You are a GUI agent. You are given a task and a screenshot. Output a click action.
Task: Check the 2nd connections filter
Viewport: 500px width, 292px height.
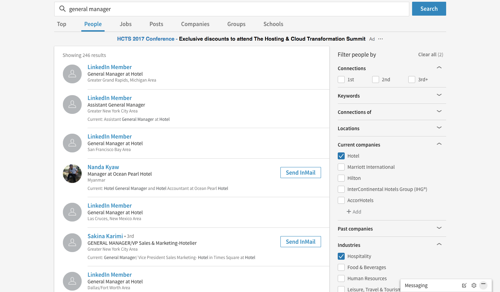[x=376, y=80]
